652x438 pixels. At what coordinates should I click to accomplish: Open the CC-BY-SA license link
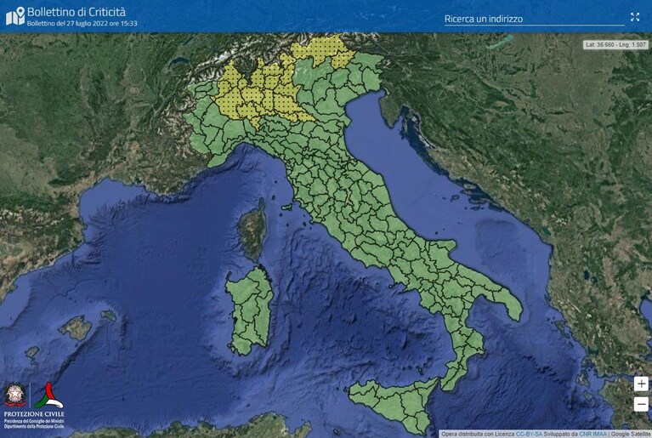point(529,434)
